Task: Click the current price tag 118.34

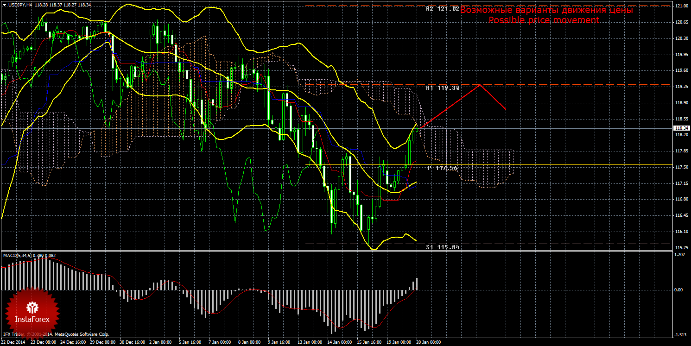Action: click(x=681, y=128)
